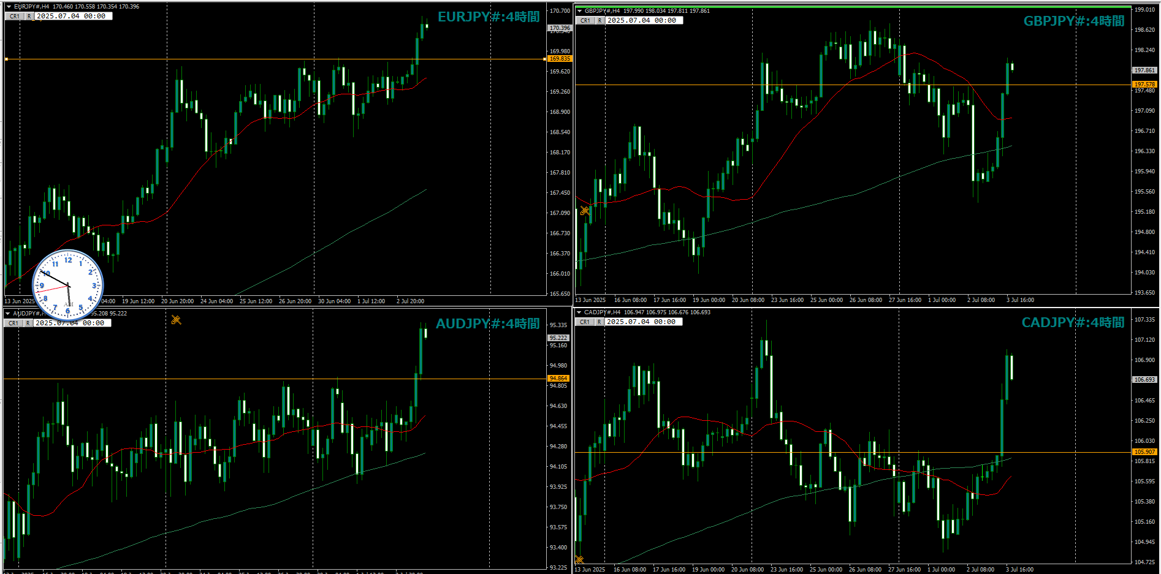Click the 3 Jul 16:00 label on CADJPY axis

1019,570
